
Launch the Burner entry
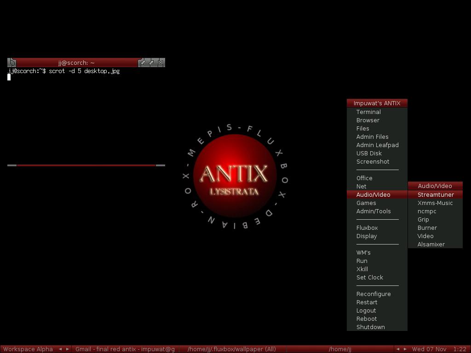(427, 228)
